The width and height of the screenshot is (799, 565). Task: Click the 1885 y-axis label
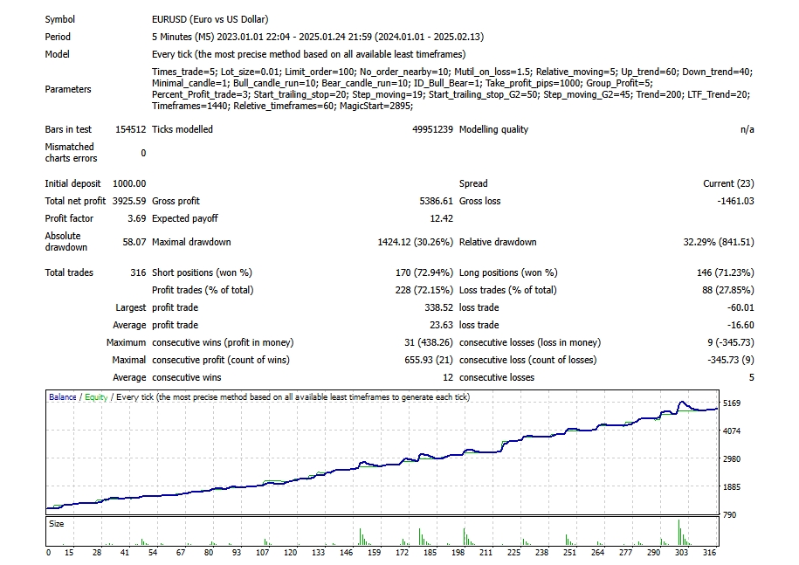tap(732, 487)
